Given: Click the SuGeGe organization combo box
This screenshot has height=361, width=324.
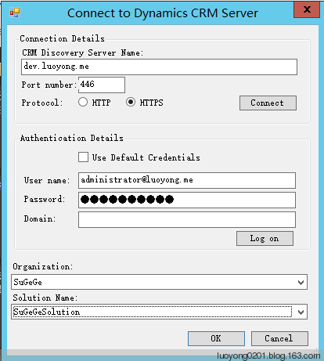Looking at the screenshot, I should point(159,282).
